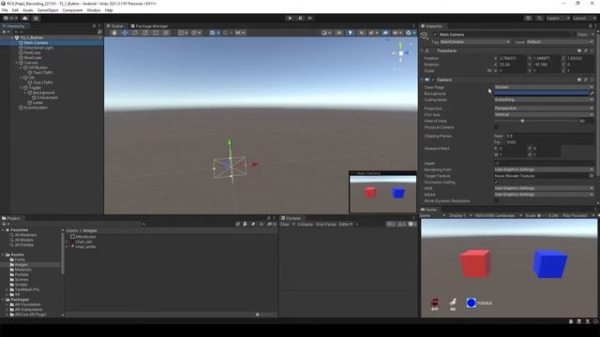Open the Layers dropdown

click(558, 18)
